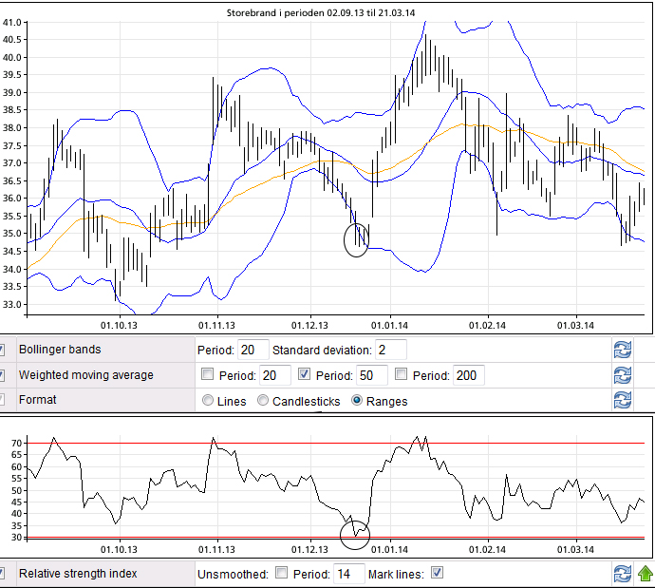Screen dimensions: 655x588
Task: Enable the 20-period weighted moving average checkbox
Action: [208, 375]
